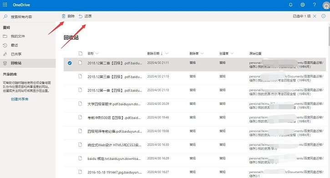The width and height of the screenshot is (330, 178).
Task: Click the OneDrive title link
Action: [x=21, y=5]
